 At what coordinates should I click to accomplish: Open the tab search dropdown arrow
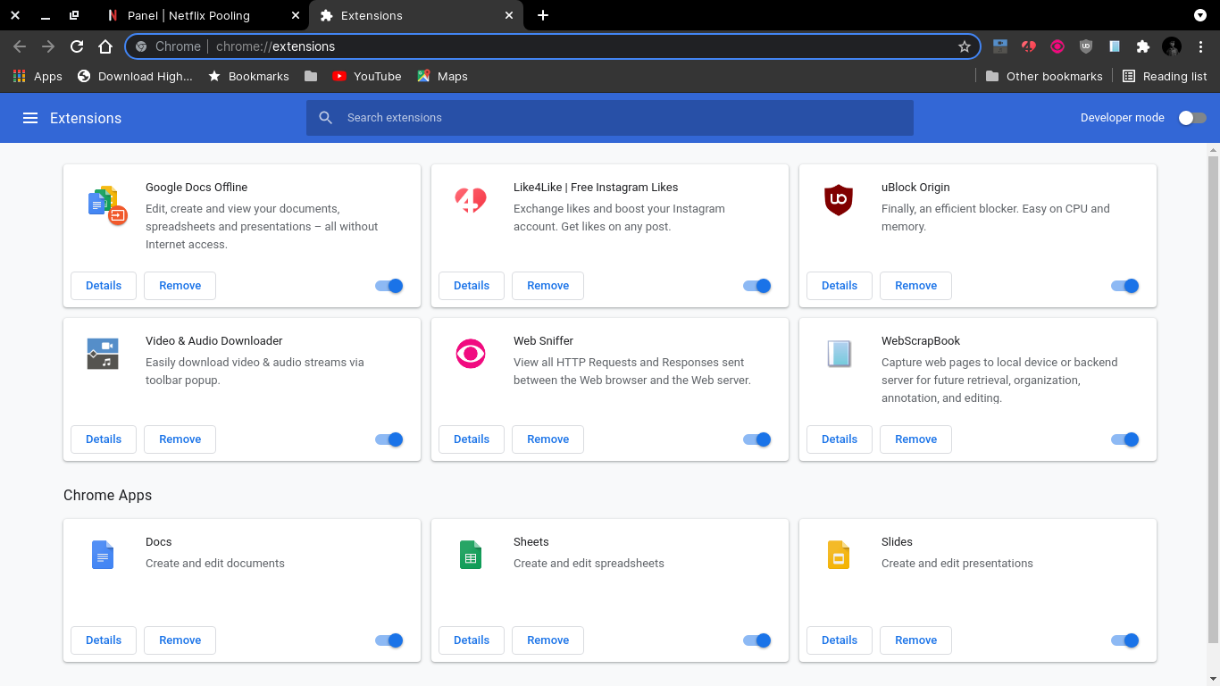point(1199,15)
